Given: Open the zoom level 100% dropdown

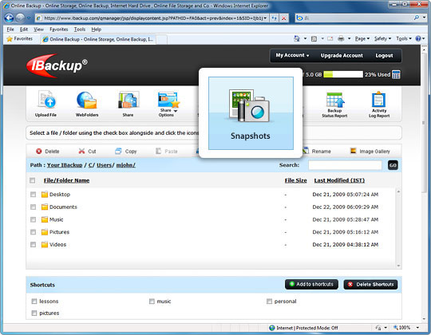Looking at the screenshot, I should click(x=417, y=327).
